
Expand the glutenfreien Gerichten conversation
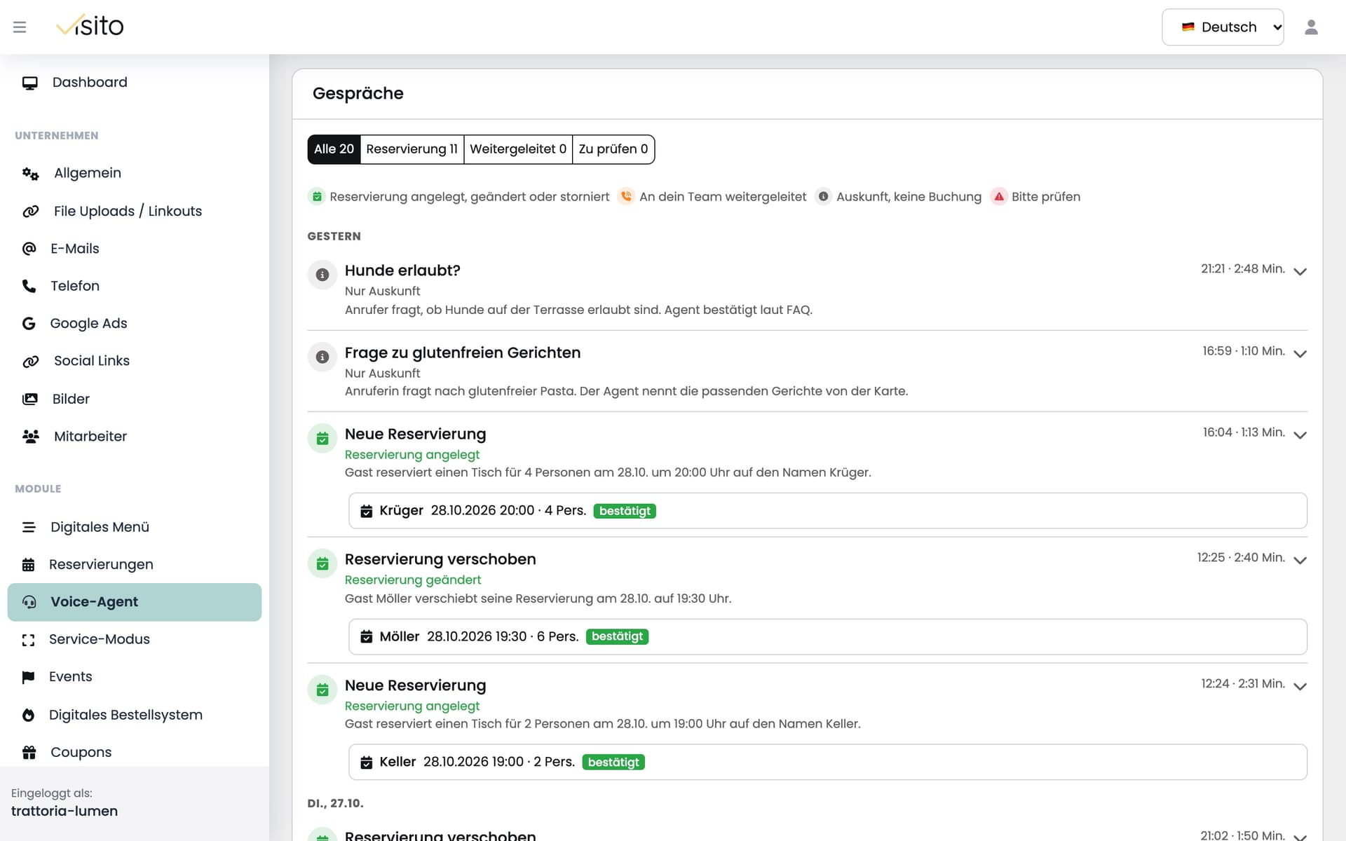1300,353
